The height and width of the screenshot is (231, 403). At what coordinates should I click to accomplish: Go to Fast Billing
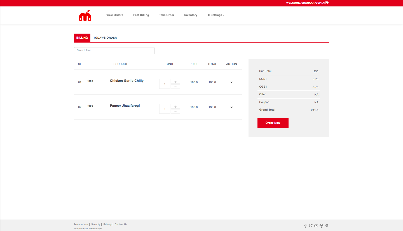click(141, 15)
